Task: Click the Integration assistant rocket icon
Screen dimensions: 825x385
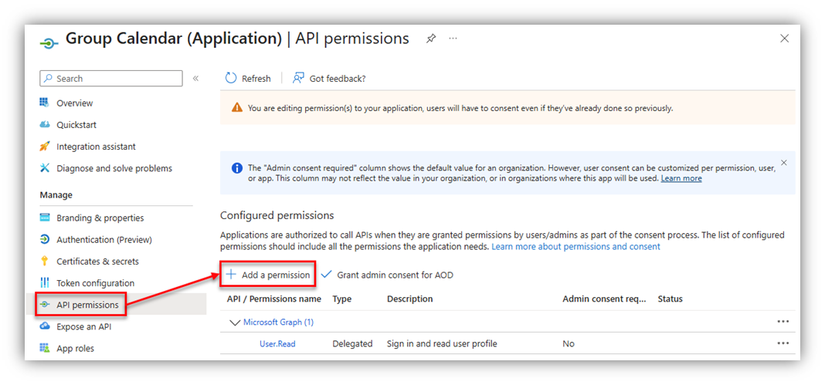Action: pyautogui.click(x=45, y=146)
